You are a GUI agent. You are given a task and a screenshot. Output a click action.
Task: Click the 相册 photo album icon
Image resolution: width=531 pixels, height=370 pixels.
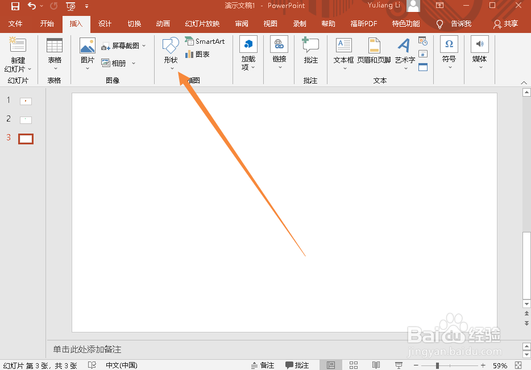point(106,63)
